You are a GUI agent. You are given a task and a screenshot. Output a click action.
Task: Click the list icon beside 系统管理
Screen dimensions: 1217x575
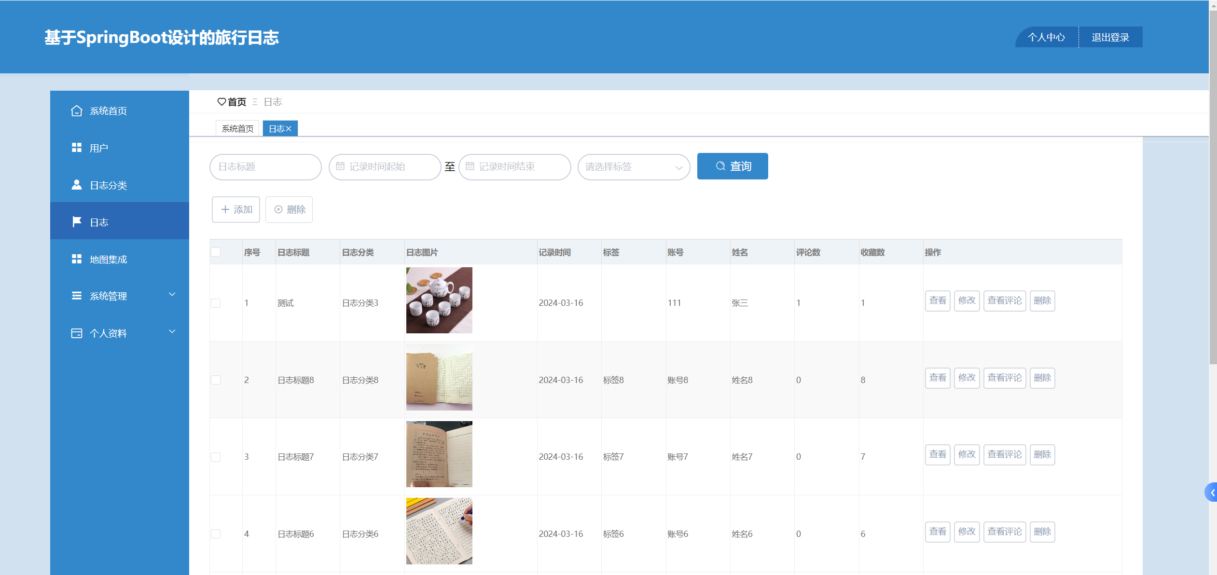click(76, 296)
